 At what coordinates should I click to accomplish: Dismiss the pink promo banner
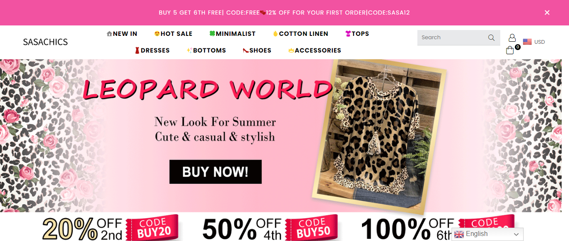(547, 13)
